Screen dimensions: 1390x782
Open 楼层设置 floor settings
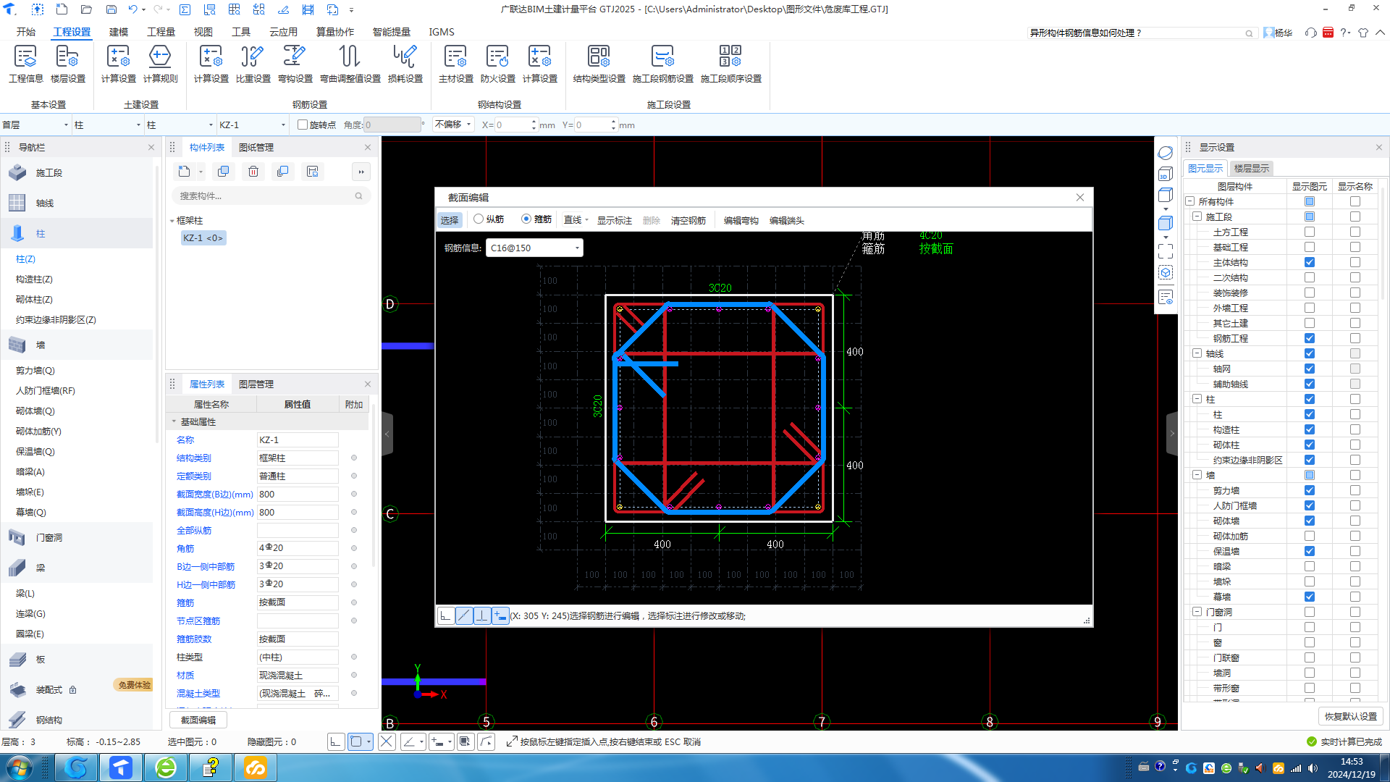coord(67,64)
